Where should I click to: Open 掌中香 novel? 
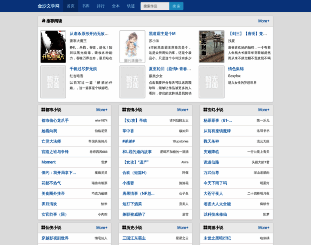click(128, 131)
